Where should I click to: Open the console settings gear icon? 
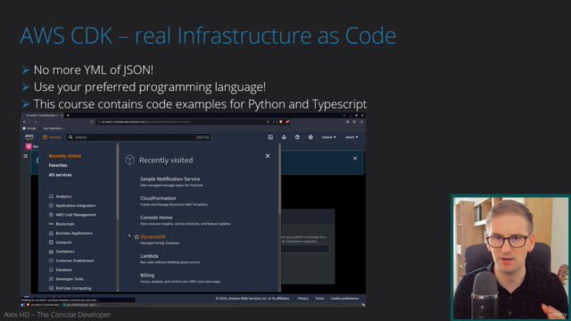pyautogui.click(x=310, y=137)
